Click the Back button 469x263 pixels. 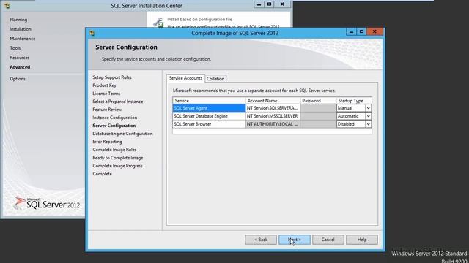(x=261, y=240)
